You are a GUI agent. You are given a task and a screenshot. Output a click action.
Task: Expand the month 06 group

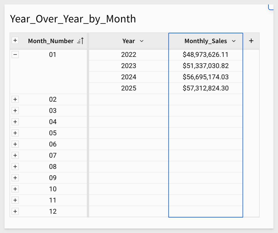pos(15,144)
